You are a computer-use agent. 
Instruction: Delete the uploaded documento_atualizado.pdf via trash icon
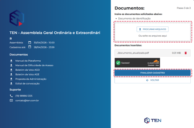pyautogui.click(x=185, y=53)
